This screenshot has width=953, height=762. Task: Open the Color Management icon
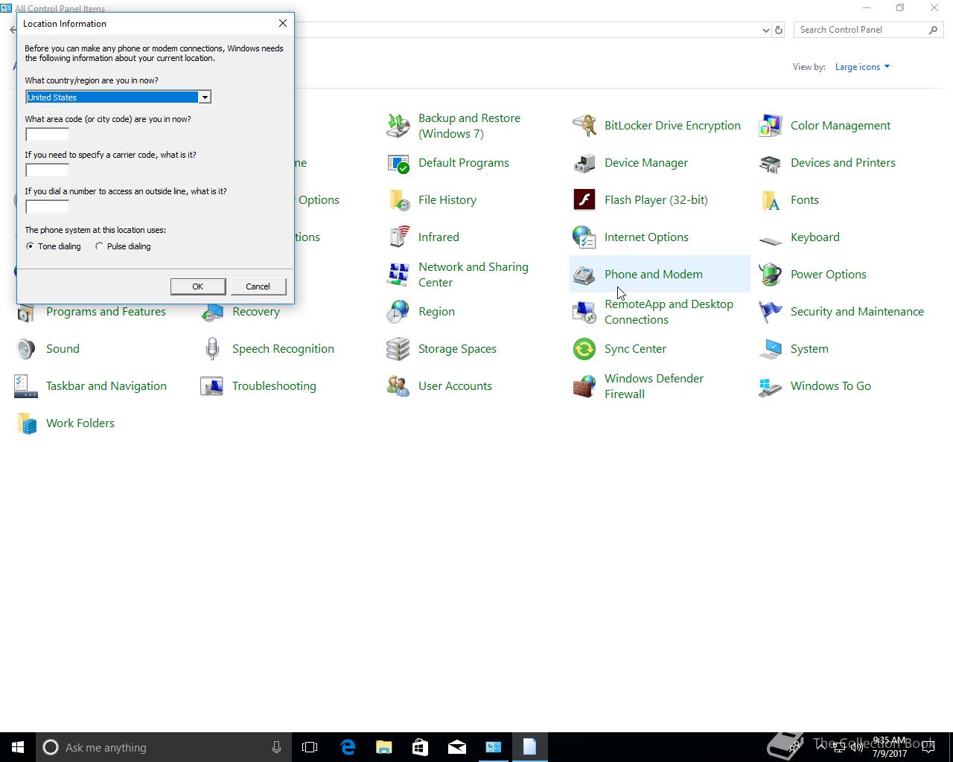coord(771,126)
